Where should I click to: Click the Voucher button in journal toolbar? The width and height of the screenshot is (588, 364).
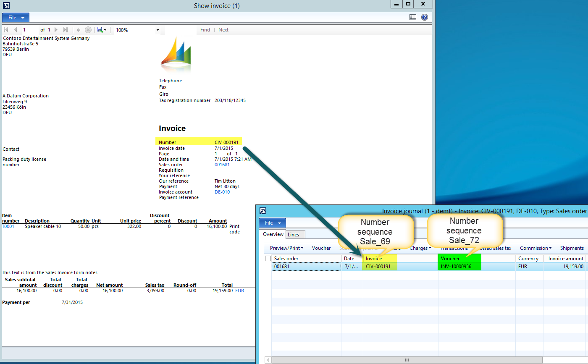click(321, 248)
